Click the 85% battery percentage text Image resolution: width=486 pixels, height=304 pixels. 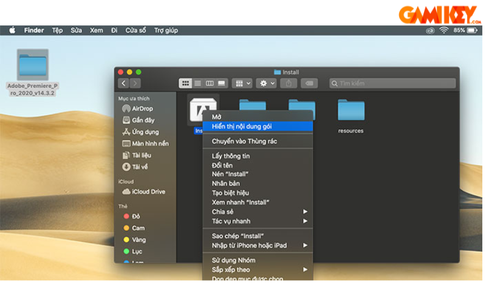coord(459,30)
